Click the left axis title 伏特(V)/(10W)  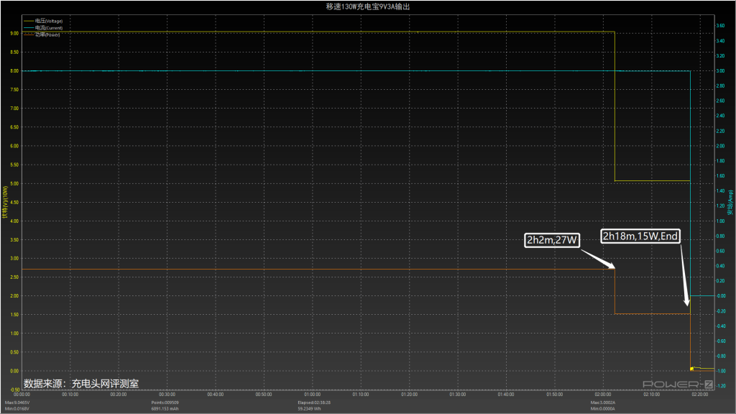coord(5,202)
